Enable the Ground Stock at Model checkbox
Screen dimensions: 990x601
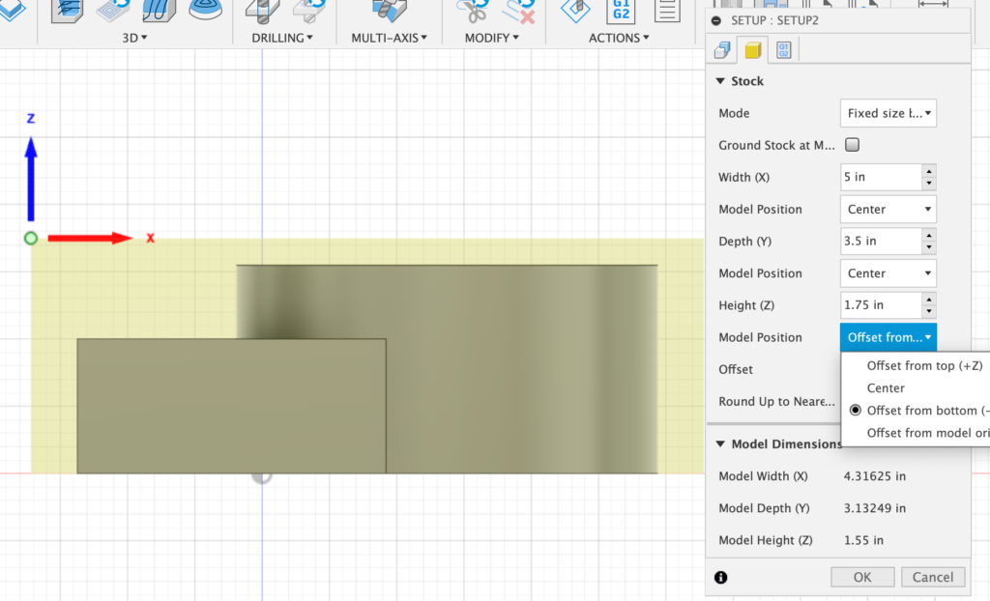tap(852, 145)
